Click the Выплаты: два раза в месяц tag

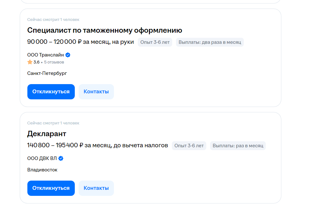(x=210, y=42)
